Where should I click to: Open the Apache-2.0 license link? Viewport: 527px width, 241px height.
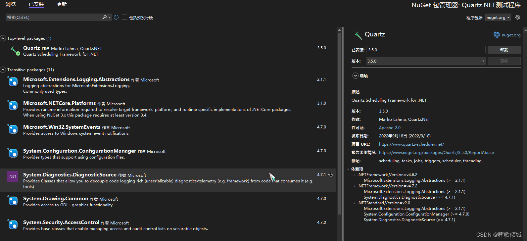tap(390, 128)
